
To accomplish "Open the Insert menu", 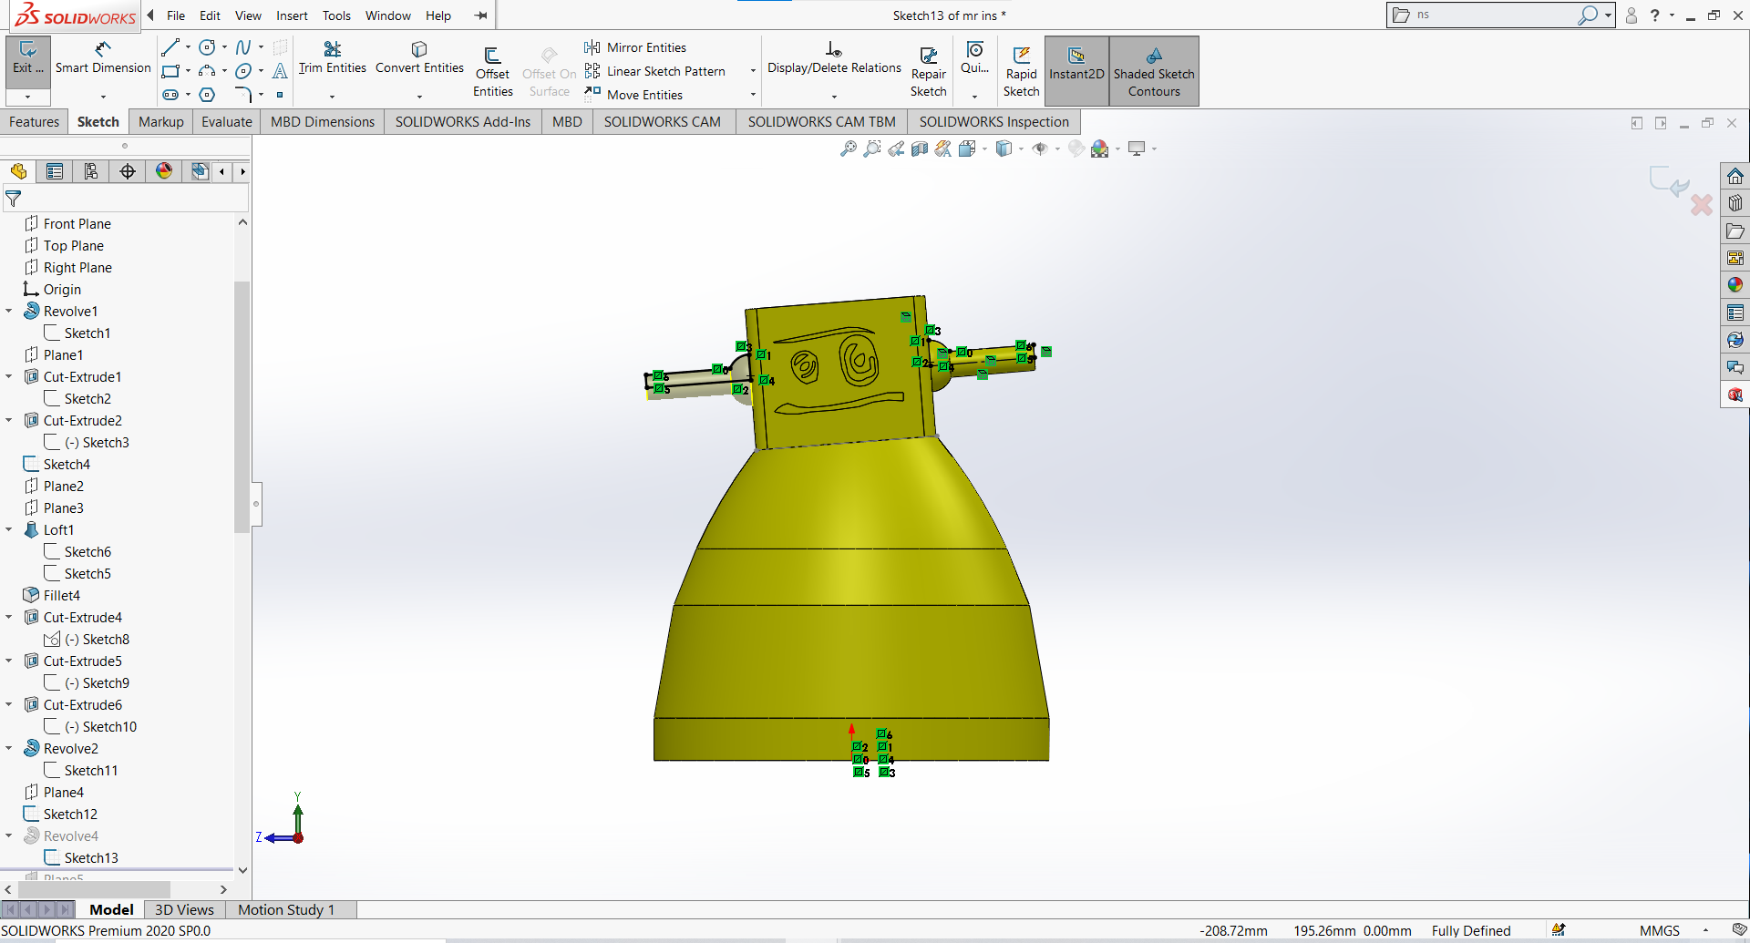I will tap(293, 15).
